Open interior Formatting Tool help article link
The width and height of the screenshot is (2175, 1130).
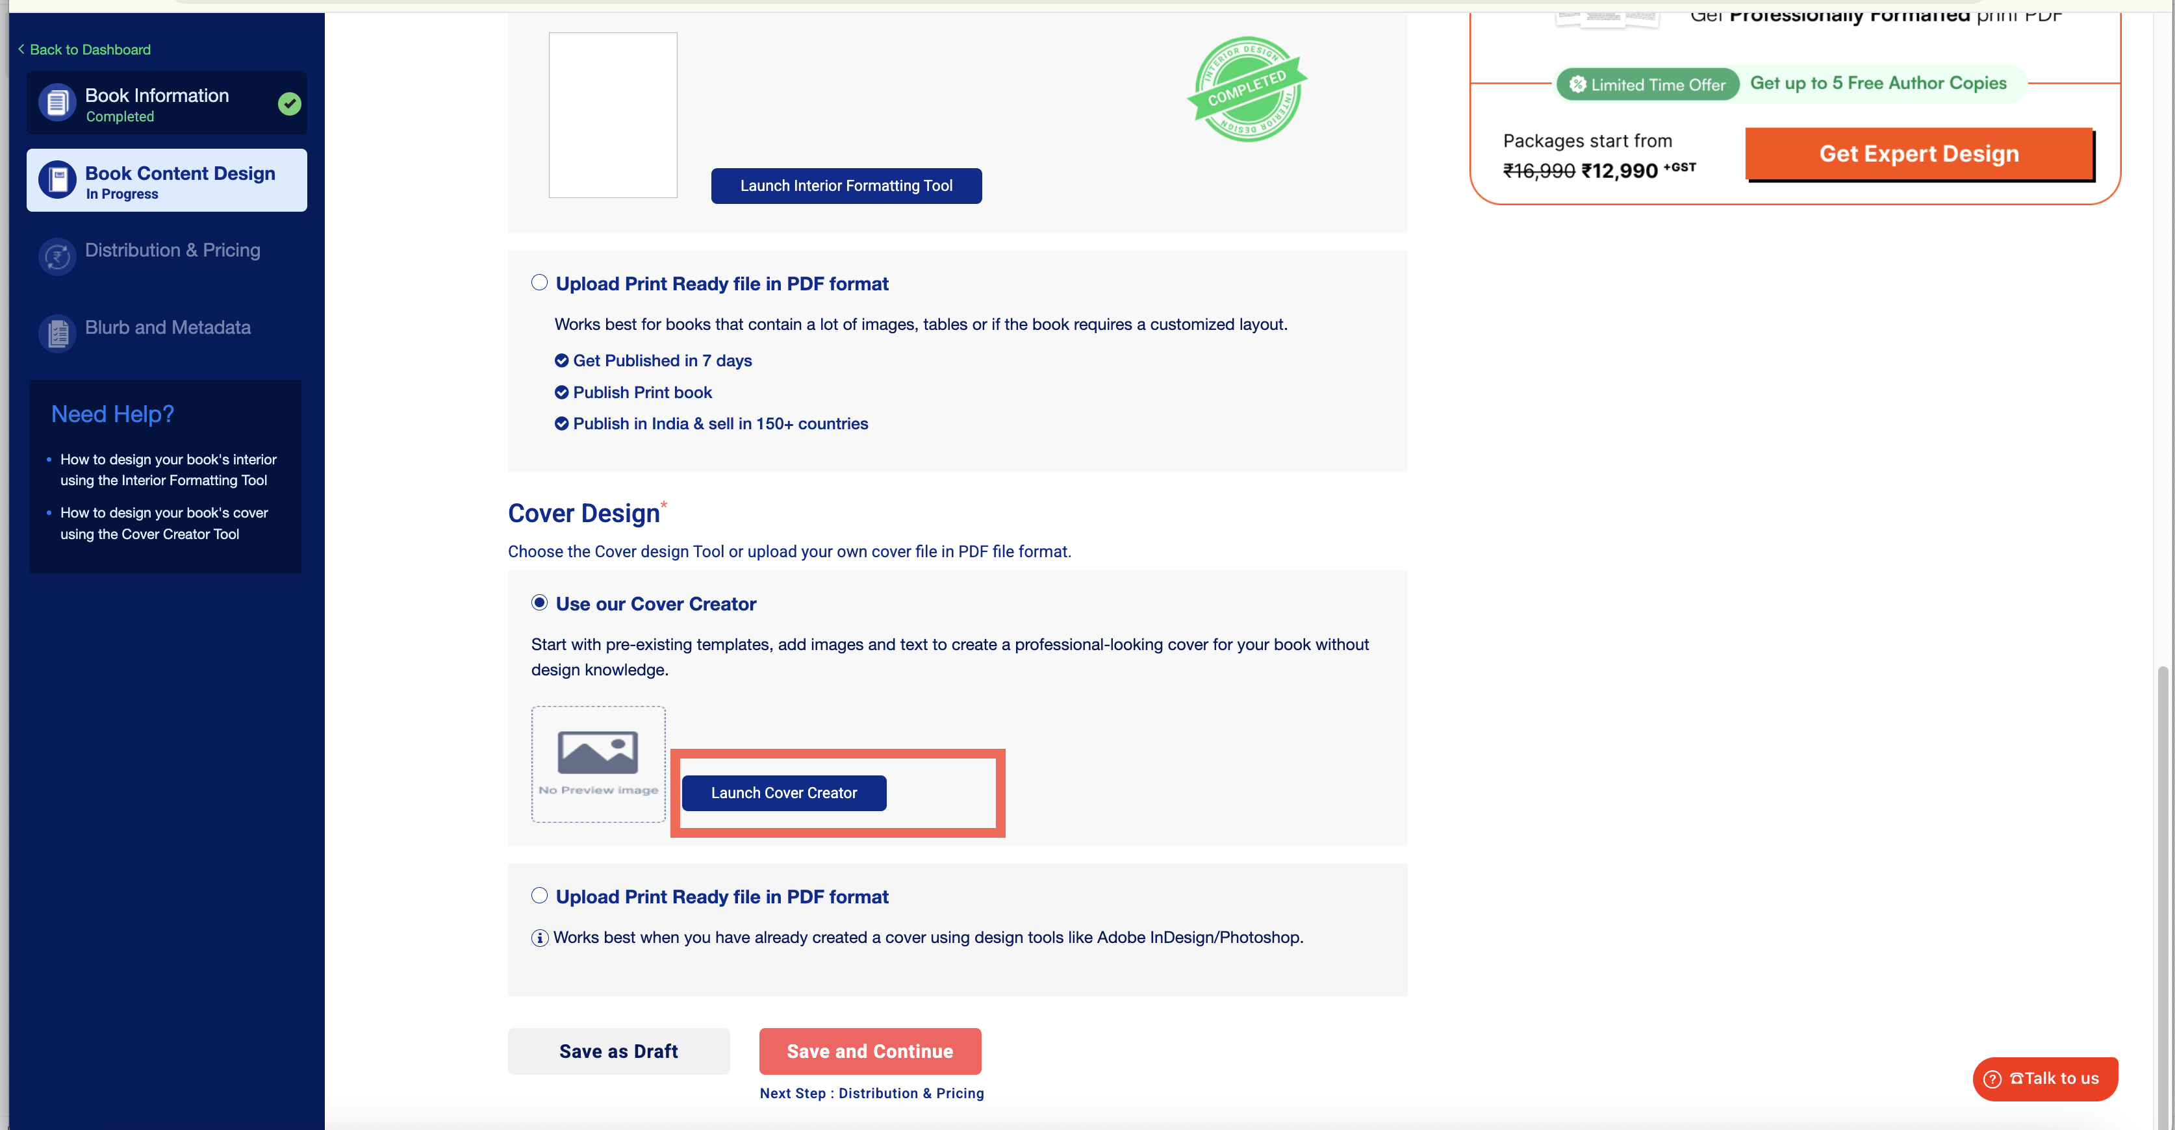(168, 470)
